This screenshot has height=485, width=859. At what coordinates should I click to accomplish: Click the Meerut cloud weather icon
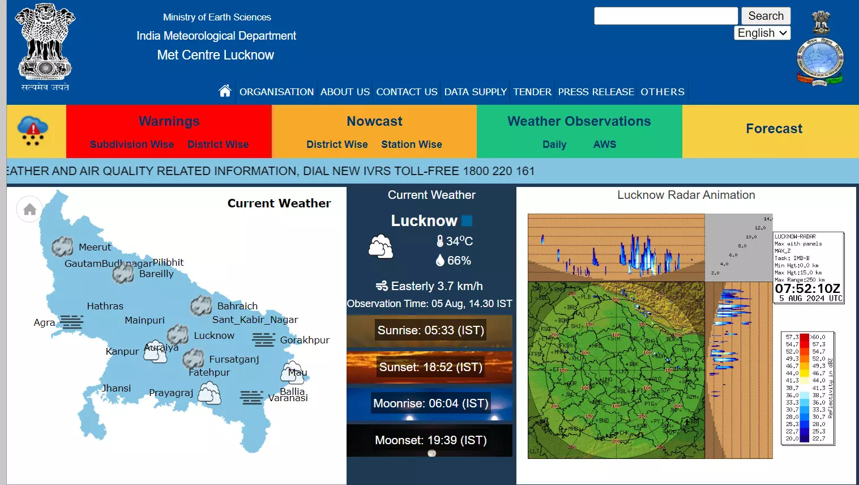coord(62,246)
